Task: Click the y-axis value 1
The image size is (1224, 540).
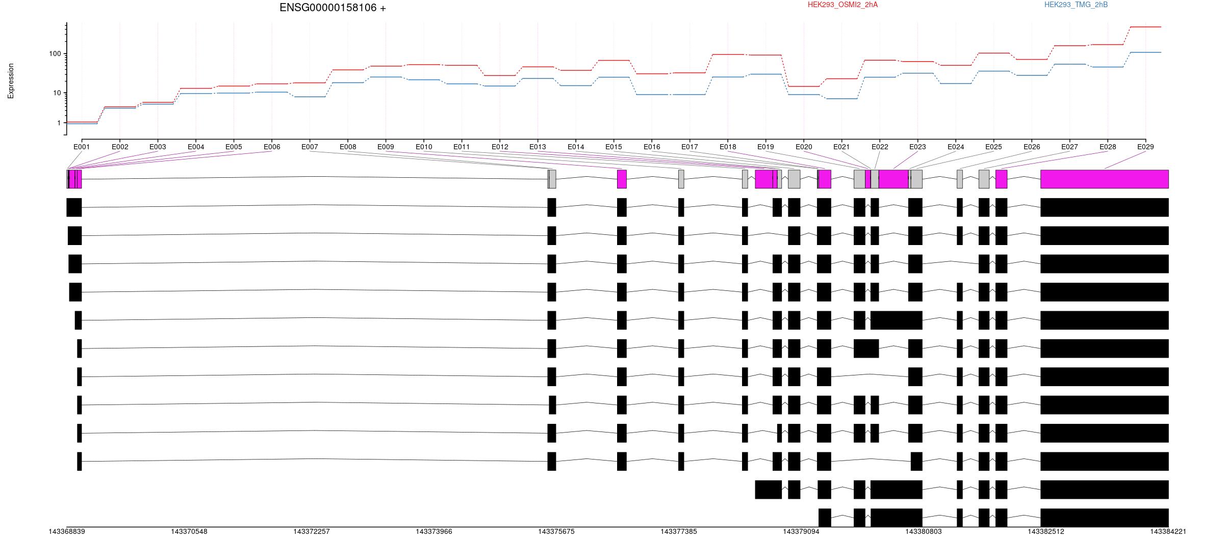Action: 59,123
